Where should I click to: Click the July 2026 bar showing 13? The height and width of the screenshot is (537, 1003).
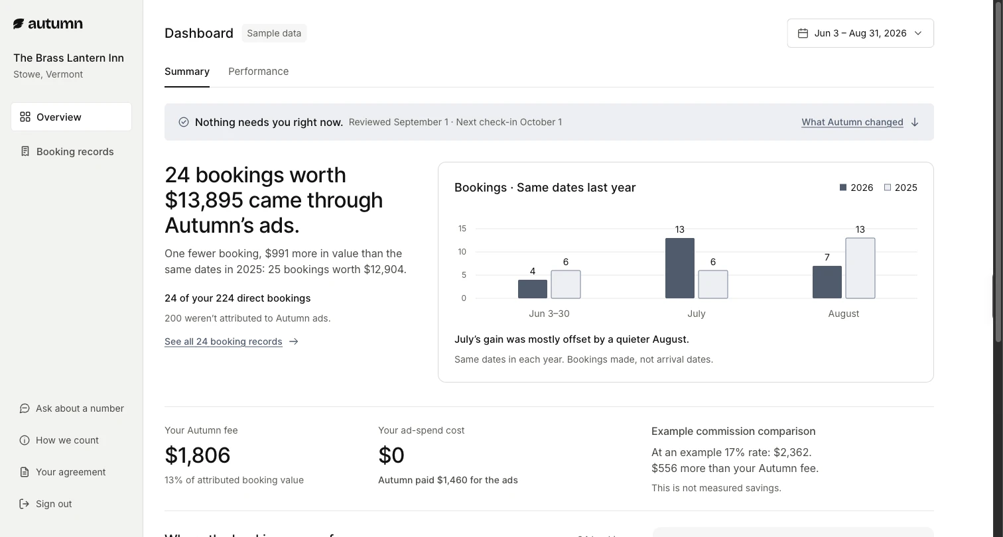tap(680, 268)
